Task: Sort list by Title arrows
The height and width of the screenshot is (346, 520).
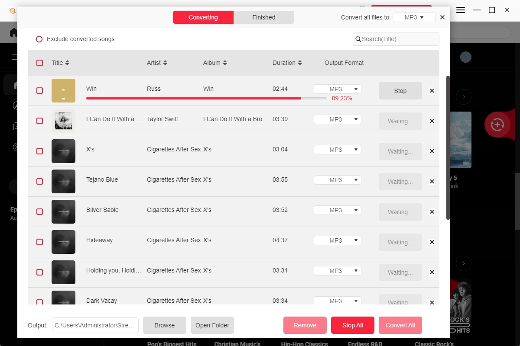Action: (67, 63)
